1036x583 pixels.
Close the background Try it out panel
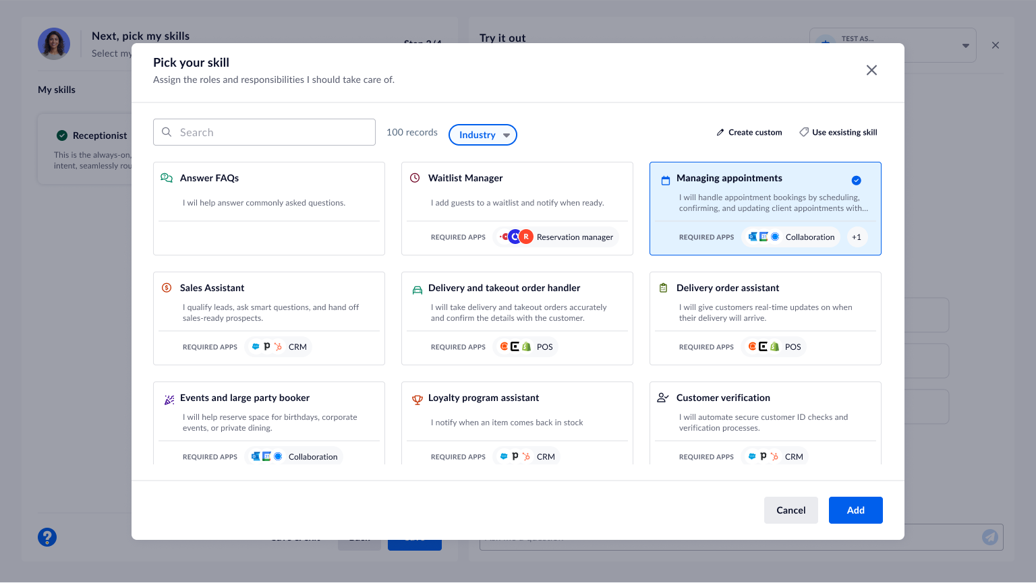[x=996, y=45]
